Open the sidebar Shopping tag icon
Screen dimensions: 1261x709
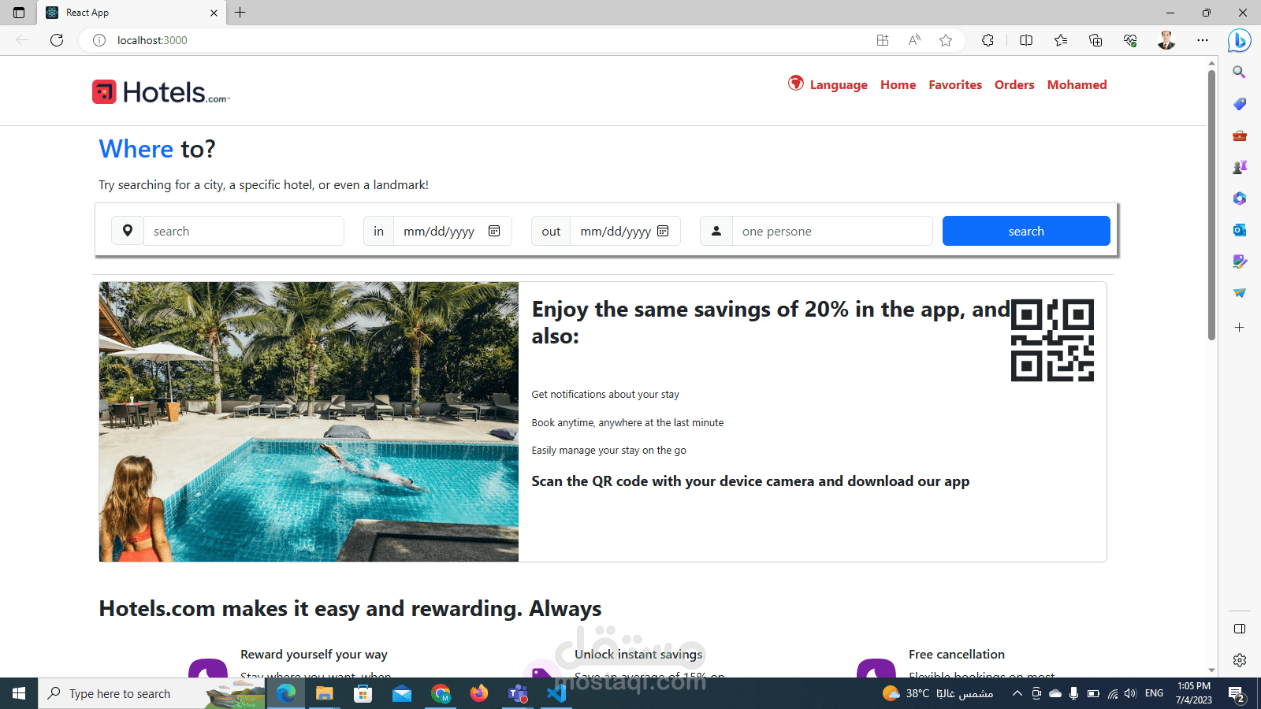click(1240, 104)
